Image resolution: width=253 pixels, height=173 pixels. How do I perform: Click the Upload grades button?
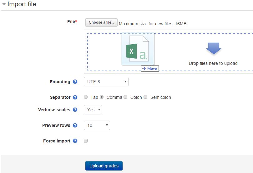click(x=104, y=166)
